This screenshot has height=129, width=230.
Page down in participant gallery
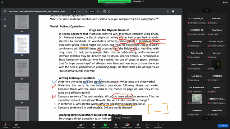[207, 119]
